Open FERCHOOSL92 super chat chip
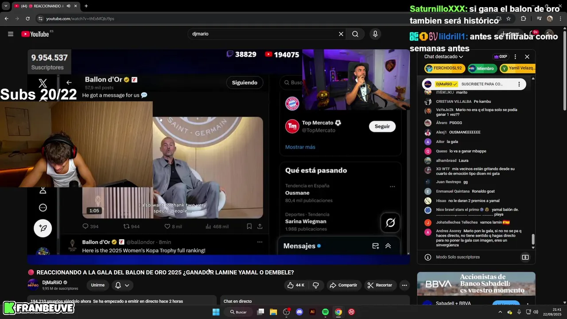 (444, 68)
